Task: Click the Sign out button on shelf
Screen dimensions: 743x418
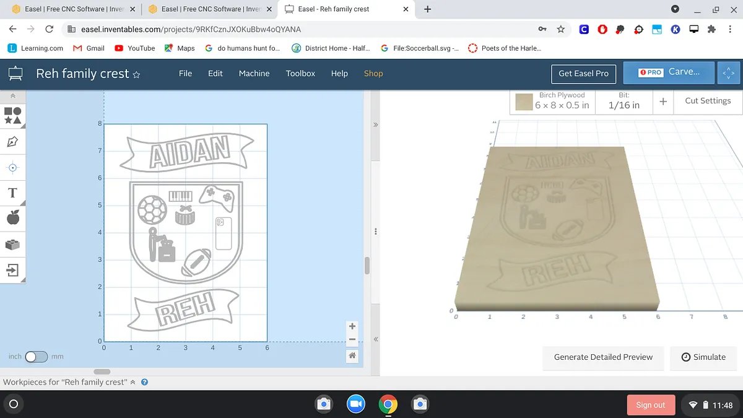Action: coord(650,405)
